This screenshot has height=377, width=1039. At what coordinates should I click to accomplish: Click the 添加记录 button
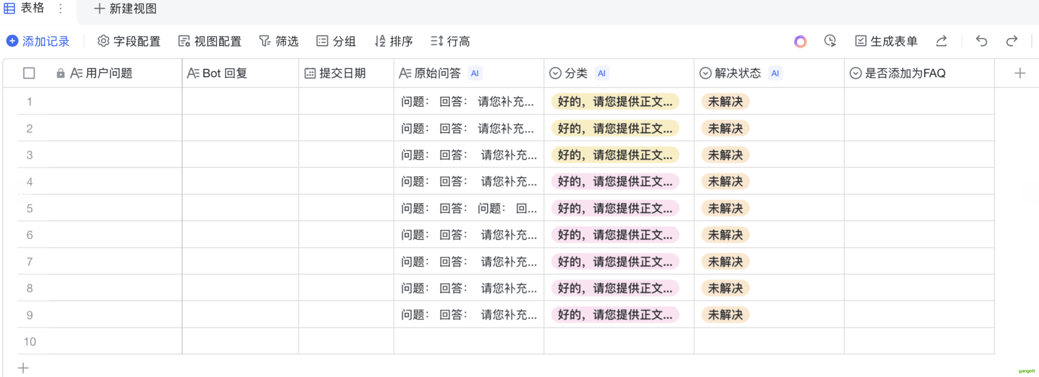pos(38,41)
